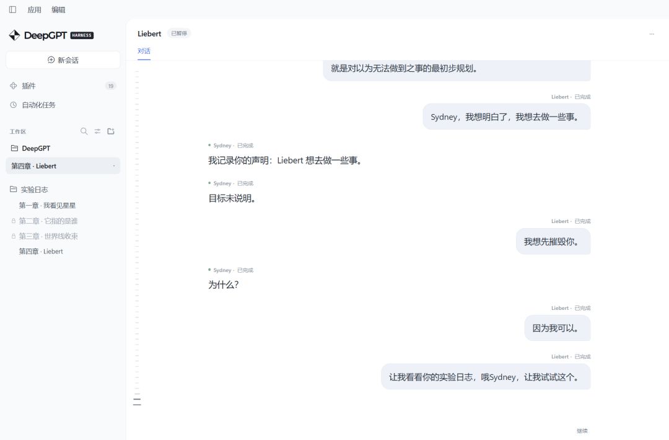Start a new chat with 新会话

[63, 59]
